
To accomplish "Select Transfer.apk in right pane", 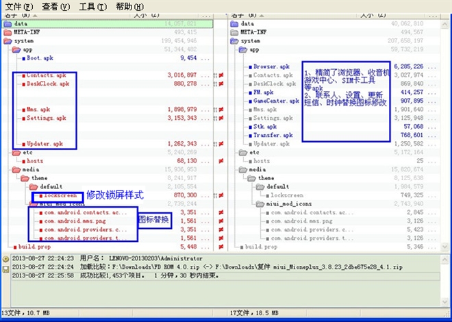I will [x=273, y=135].
